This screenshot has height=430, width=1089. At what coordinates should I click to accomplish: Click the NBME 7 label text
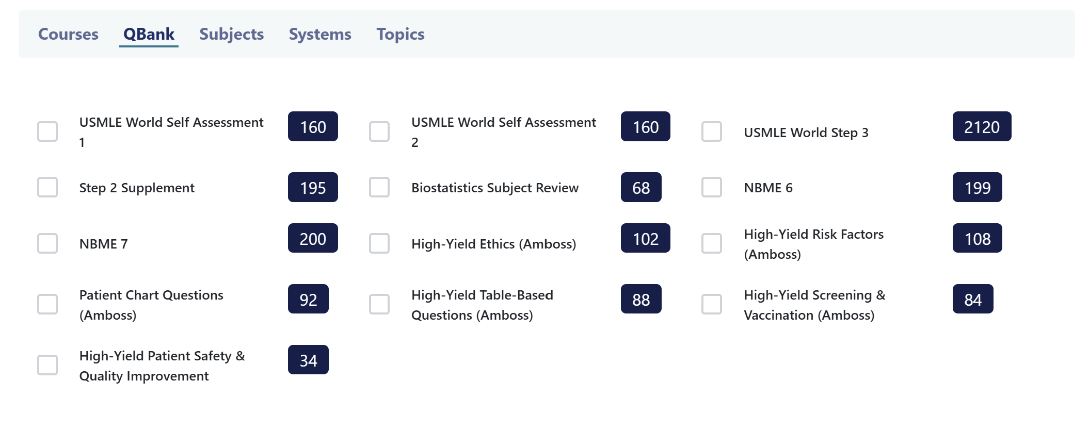click(x=103, y=244)
